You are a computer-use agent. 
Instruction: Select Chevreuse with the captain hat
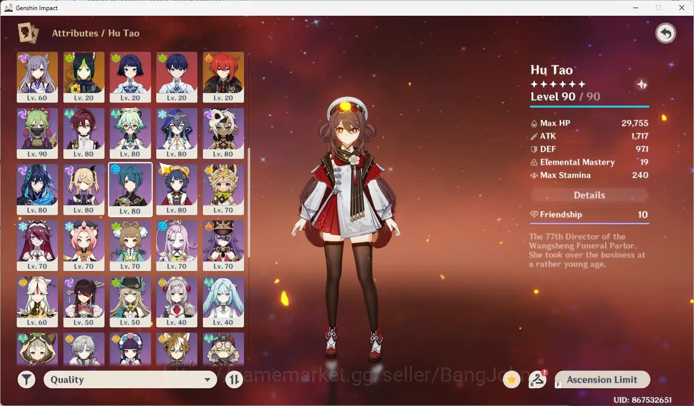coord(223,246)
